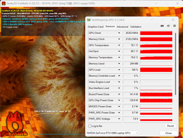Click the Reset button

pyautogui.click(x=170, y=126)
